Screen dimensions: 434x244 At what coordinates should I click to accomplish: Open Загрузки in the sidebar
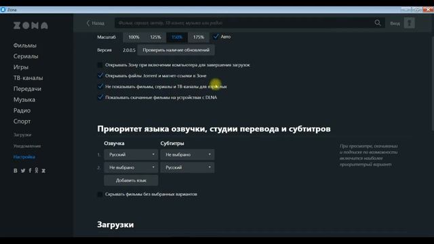[x=22, y=135]
